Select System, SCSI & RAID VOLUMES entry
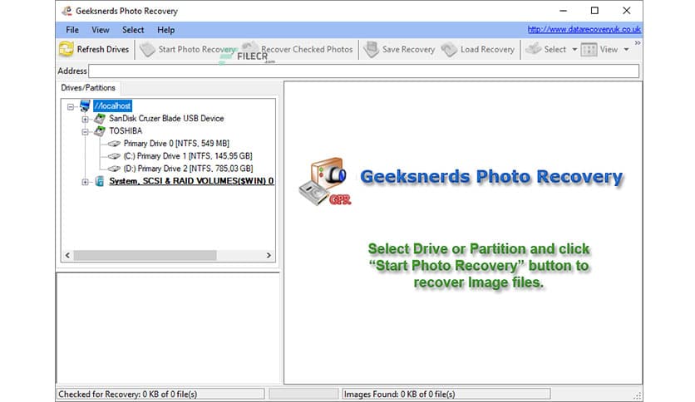The image size is (695, 402). coord(191,181)
